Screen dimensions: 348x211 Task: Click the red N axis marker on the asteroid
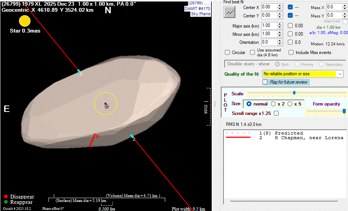(92, 140)
